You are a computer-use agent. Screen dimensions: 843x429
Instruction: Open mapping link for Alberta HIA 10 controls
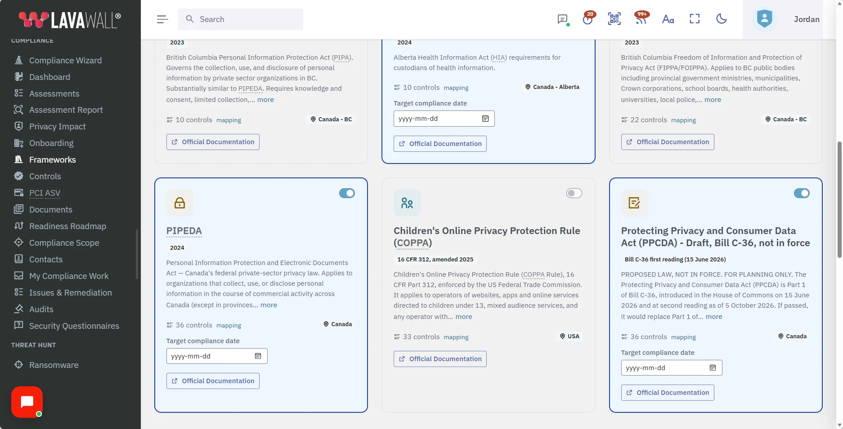pos(456,88)
